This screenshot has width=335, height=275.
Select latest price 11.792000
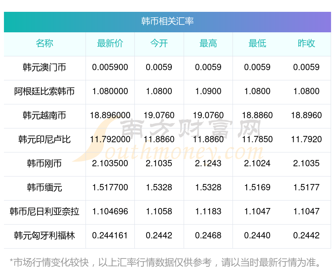point(110,139)
